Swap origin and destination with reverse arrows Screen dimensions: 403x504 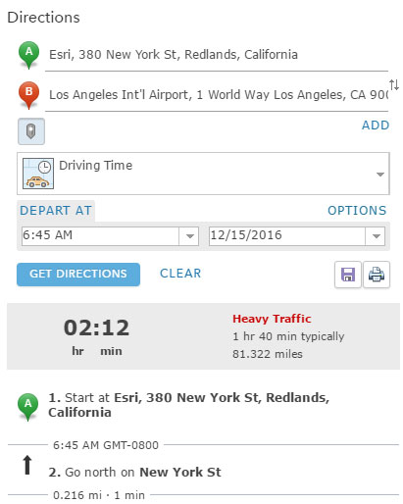pyautogui.click(x=394, y=85)
